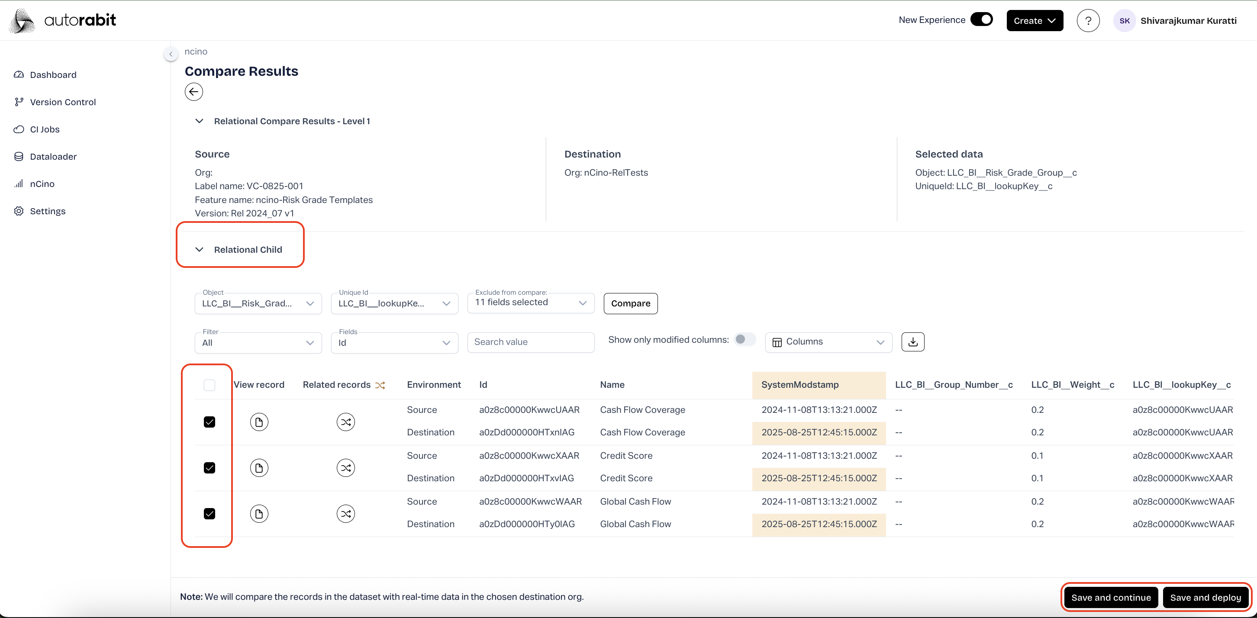Image resolution: width=1257 pixels, height=618 pixels.
Task: Collapse the sidebar with the chevron handle
Action: [171, 54]
